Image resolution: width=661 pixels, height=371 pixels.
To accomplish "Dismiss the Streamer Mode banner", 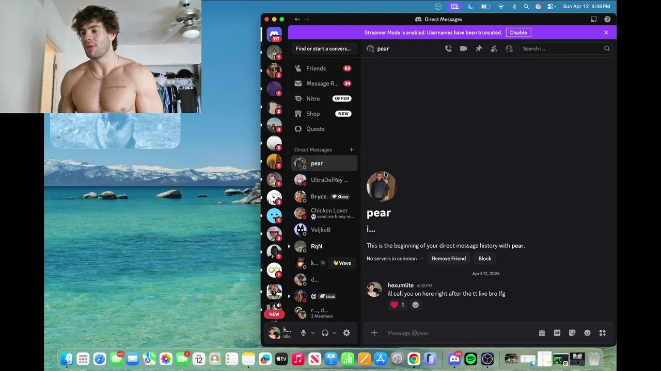I will (x=606, y=32).
